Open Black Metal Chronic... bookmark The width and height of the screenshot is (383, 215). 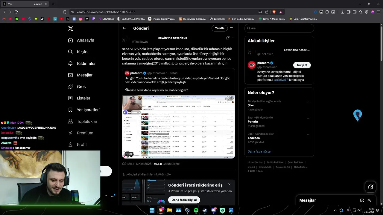click(192, 19)
